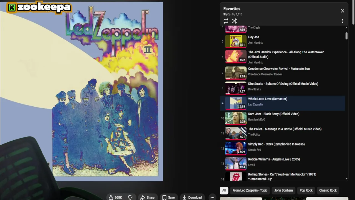This screenshot has height=200, width=355.
Task: Open Rolling Stones tongue logo thumbnail
Action: pos(235,177)
